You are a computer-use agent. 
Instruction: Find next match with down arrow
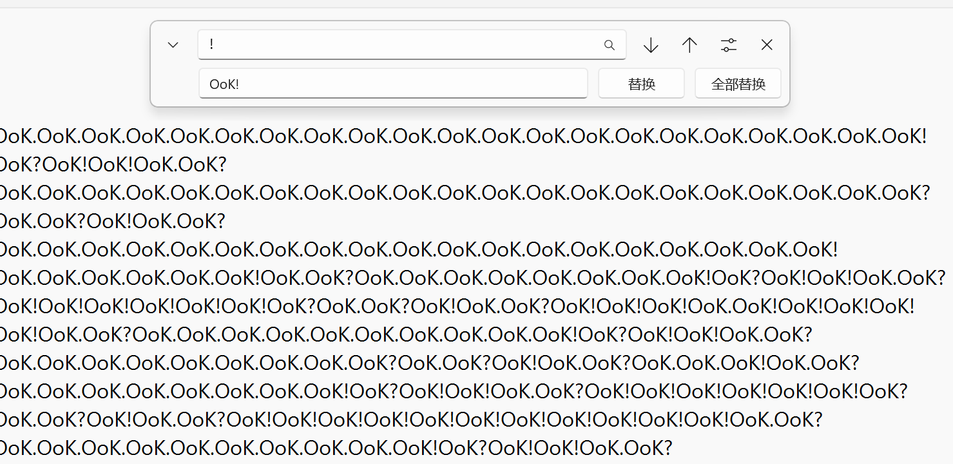coord(651,45)
